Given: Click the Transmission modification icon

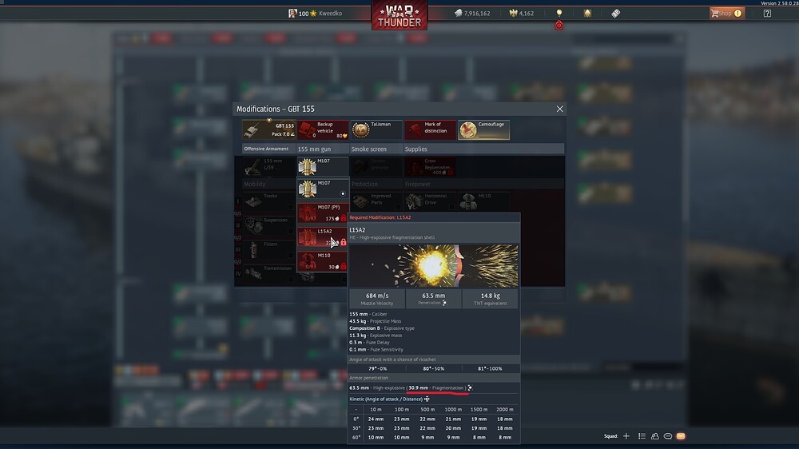Looking at the screenshot, I should coord(253,274).
